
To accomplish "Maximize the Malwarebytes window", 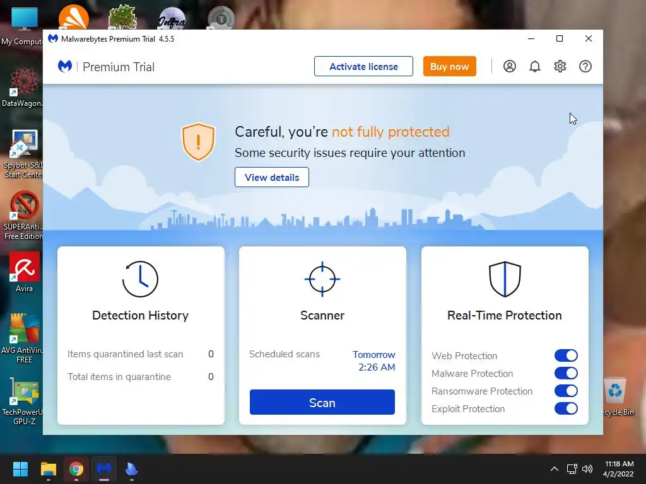I will point(560,38).
